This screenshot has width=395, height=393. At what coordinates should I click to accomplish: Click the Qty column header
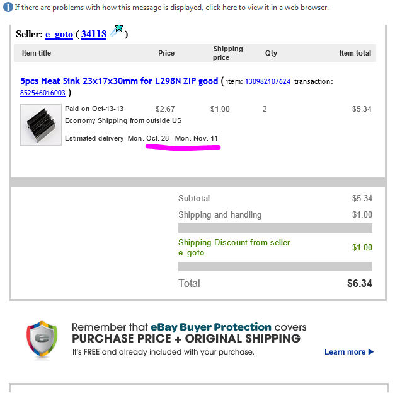pos(271,53)
